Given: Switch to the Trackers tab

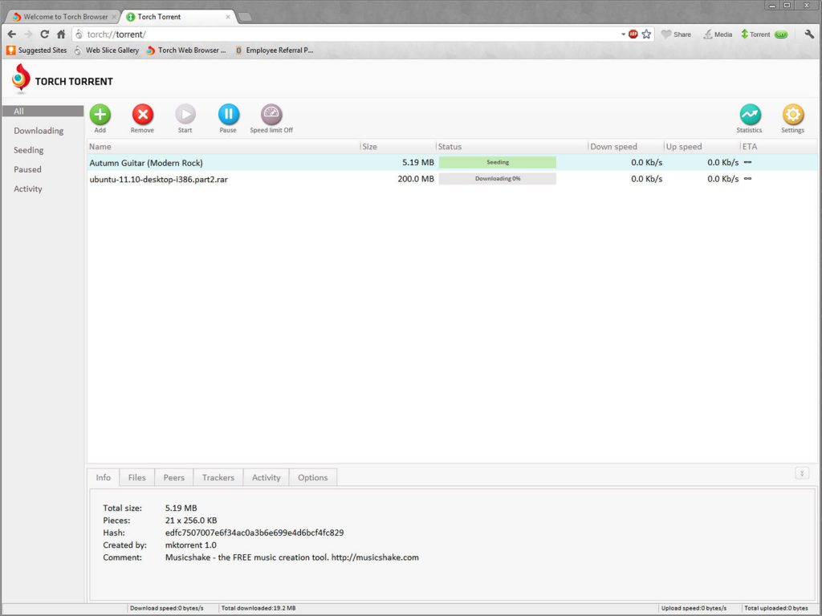Looking at the screenshot, I should (218, 477).
